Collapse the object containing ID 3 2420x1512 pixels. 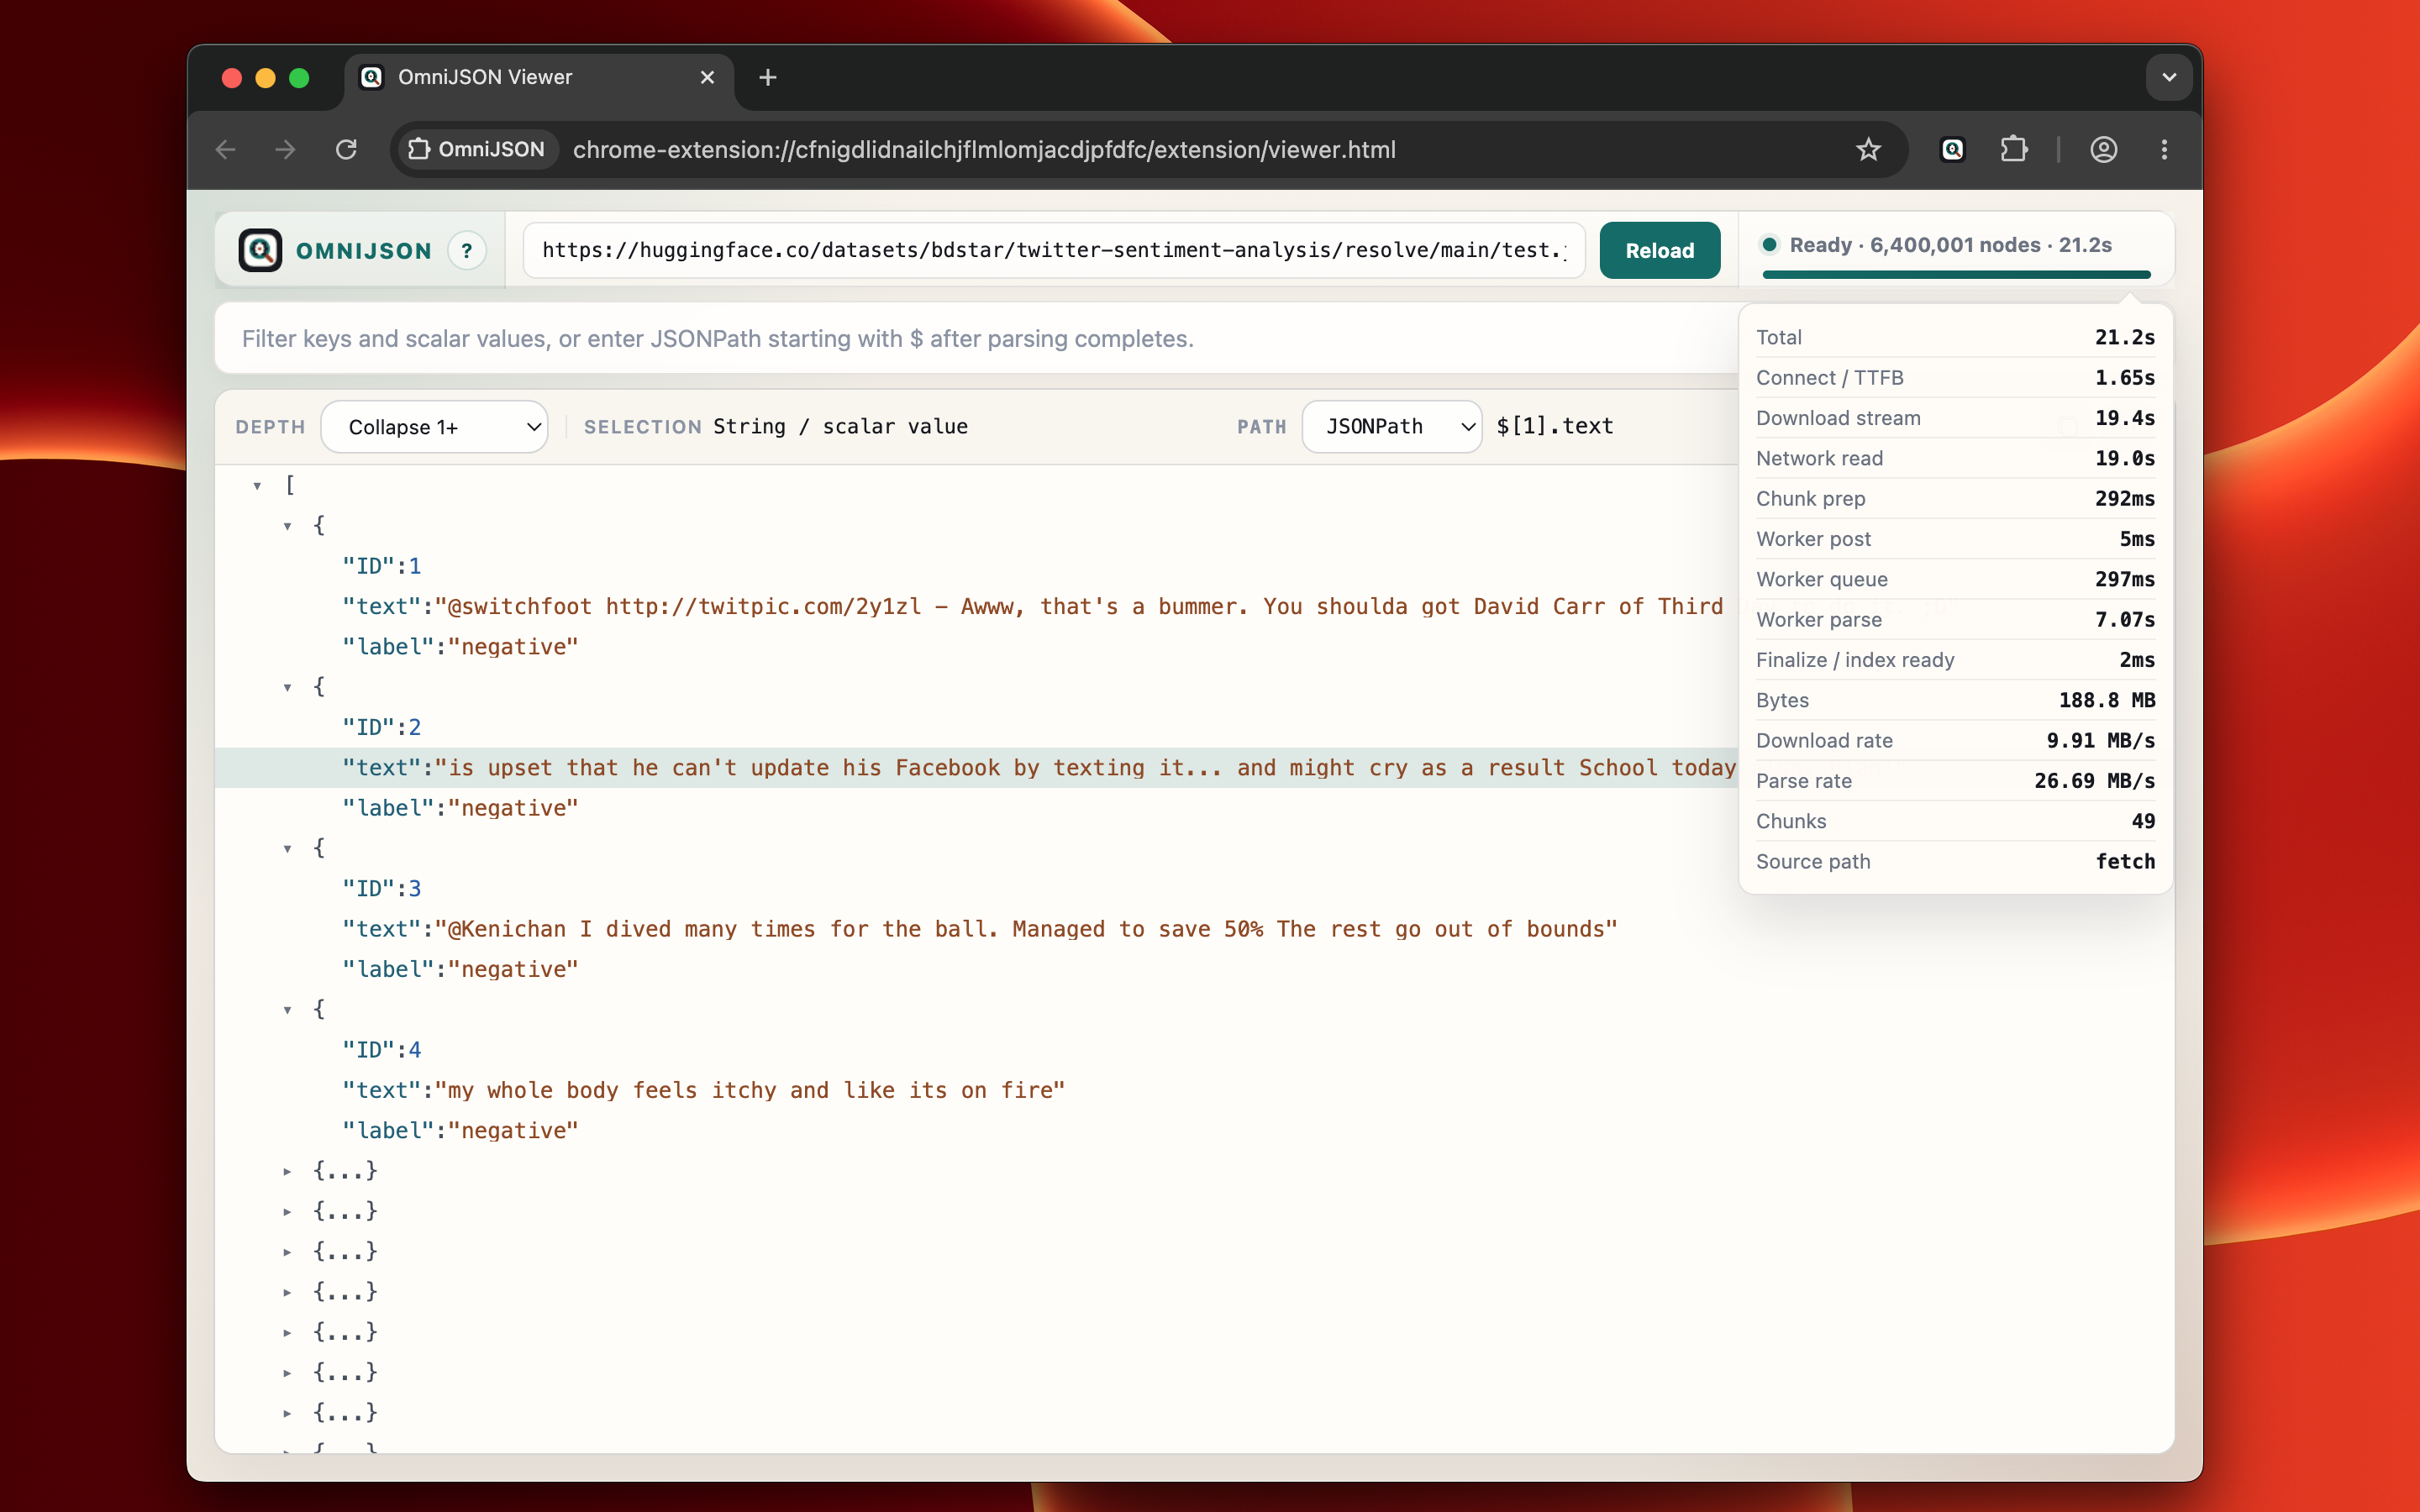(x=287, y=849)
